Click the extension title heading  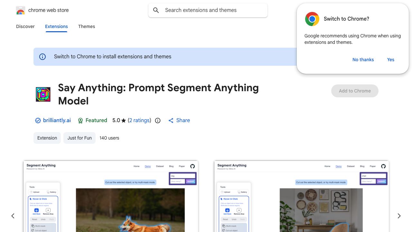(158, 94)
